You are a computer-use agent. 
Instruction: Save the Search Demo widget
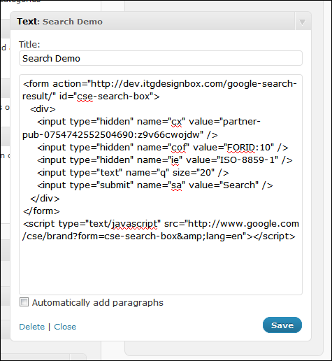[282, 325]
